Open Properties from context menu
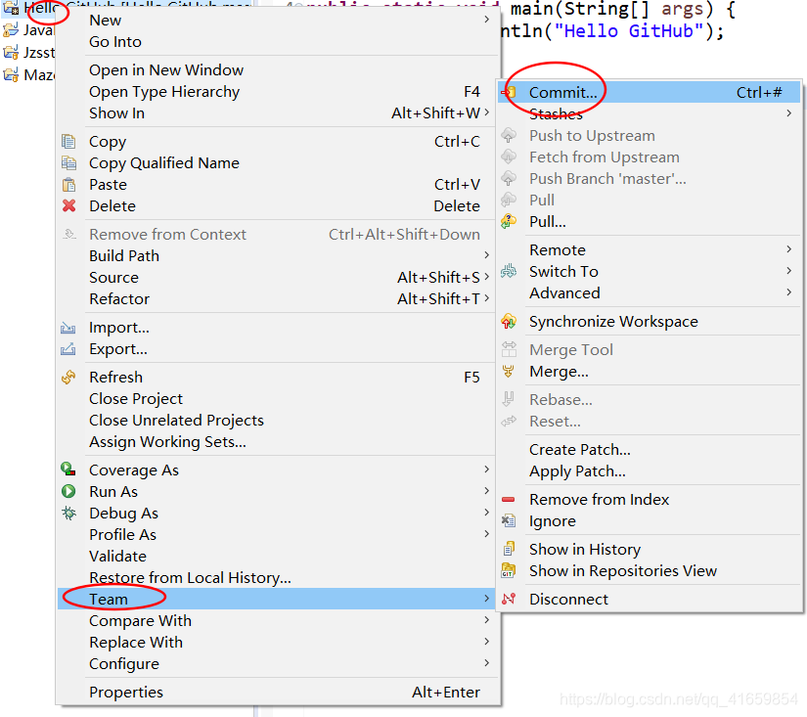 (276, 692)
